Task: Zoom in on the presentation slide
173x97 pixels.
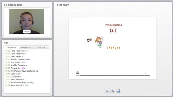Action: click(107, 91)
